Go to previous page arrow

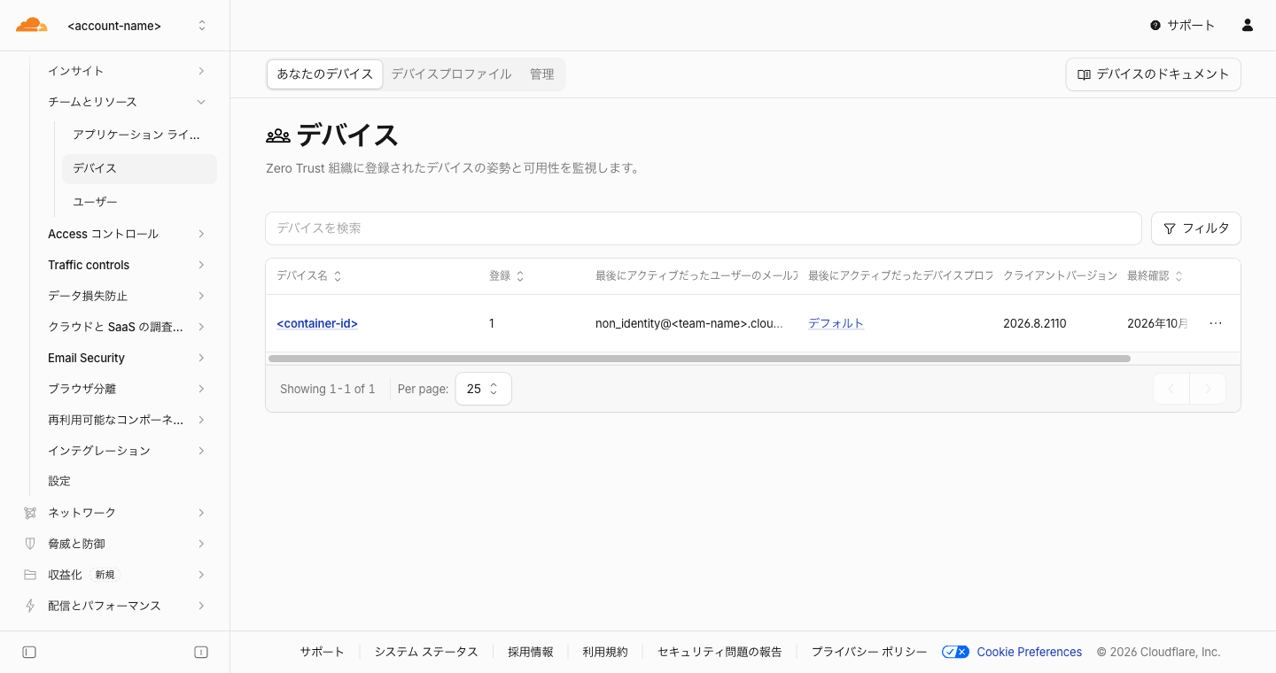(1171, 389)
